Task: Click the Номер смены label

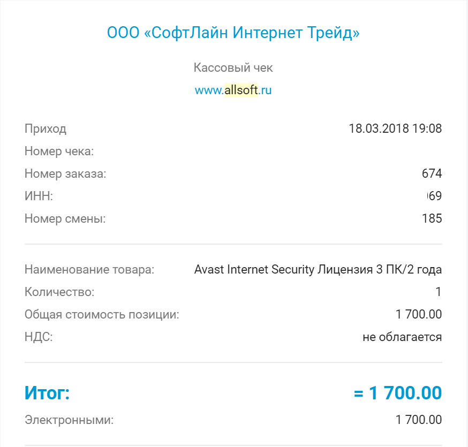Action: 65,218
